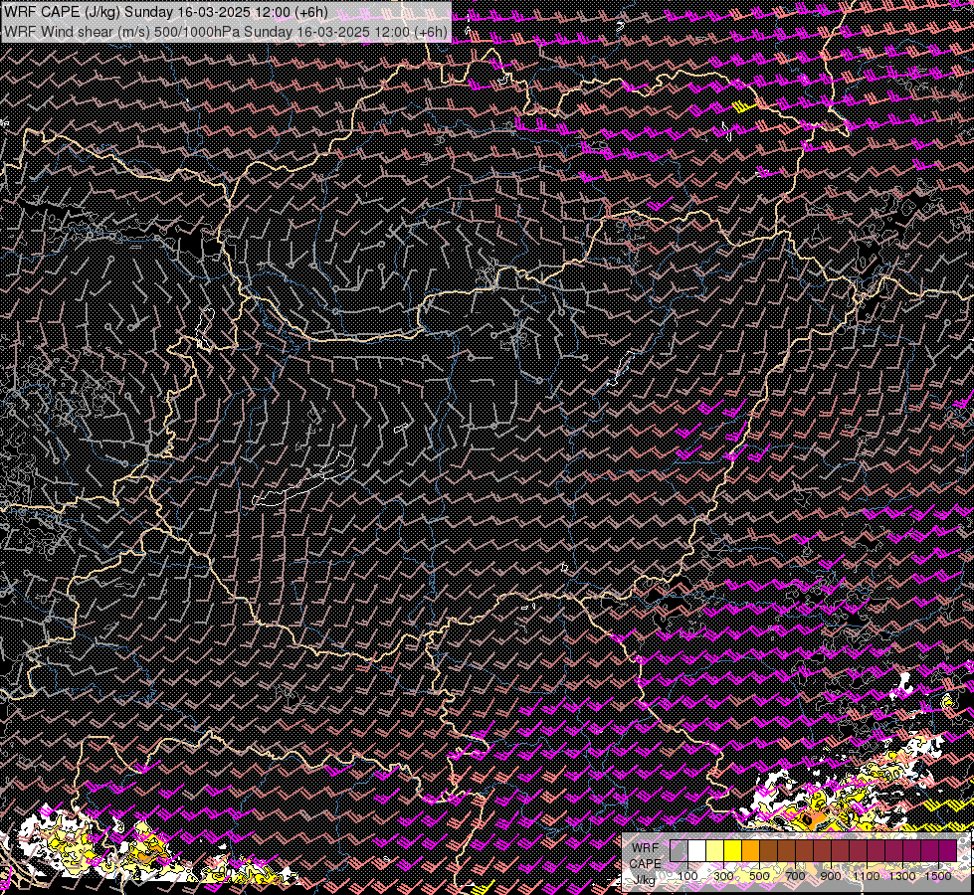Click the 1100 legend value
The width and height of the screenshot is (974, 895).
866,876
